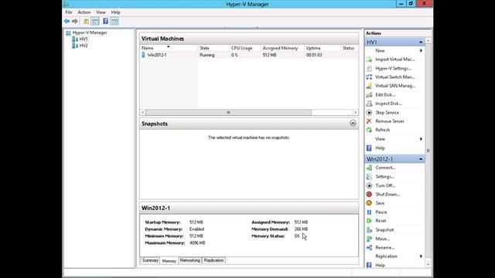Switch to the Memory tab

coord(169,261)
